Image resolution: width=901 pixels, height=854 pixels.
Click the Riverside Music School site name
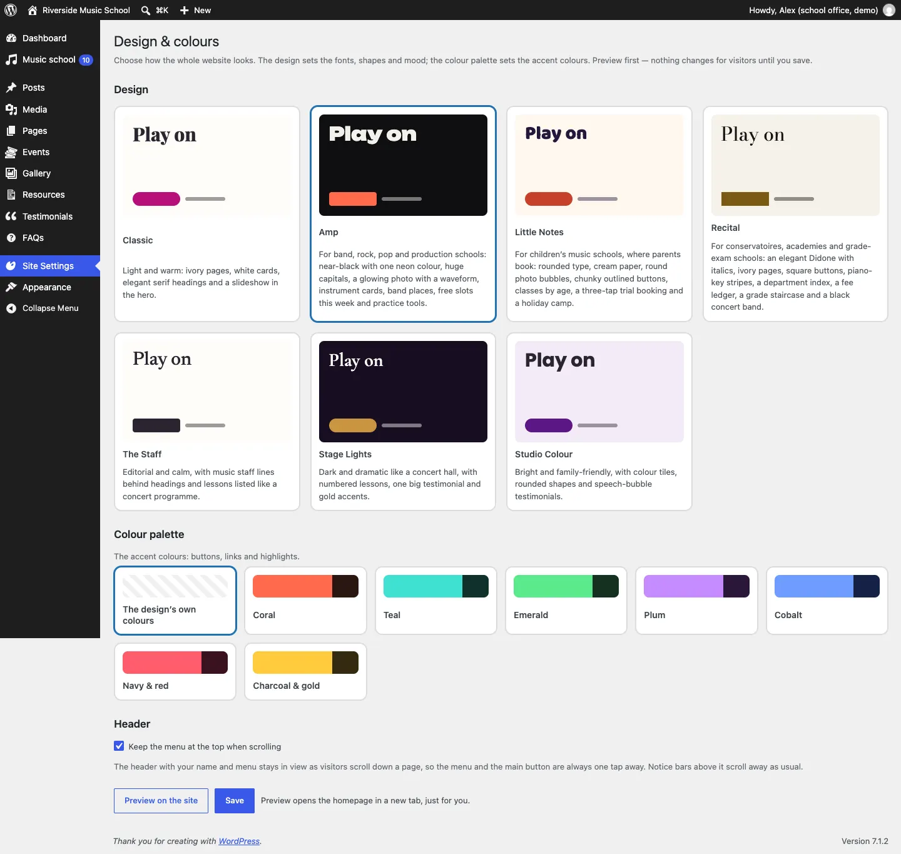coord(86,10)
